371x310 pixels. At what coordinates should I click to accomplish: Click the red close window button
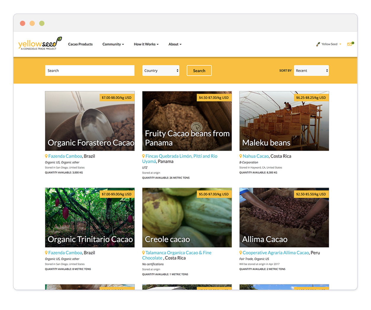[23, 23]
